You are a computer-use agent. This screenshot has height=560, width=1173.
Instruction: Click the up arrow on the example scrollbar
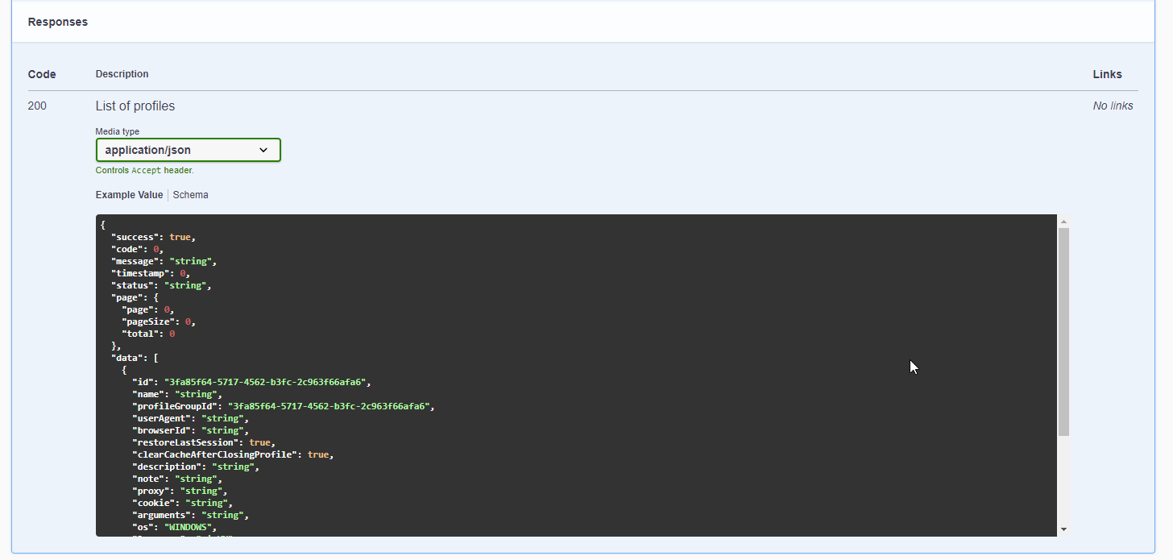(x=1063, y=220)
